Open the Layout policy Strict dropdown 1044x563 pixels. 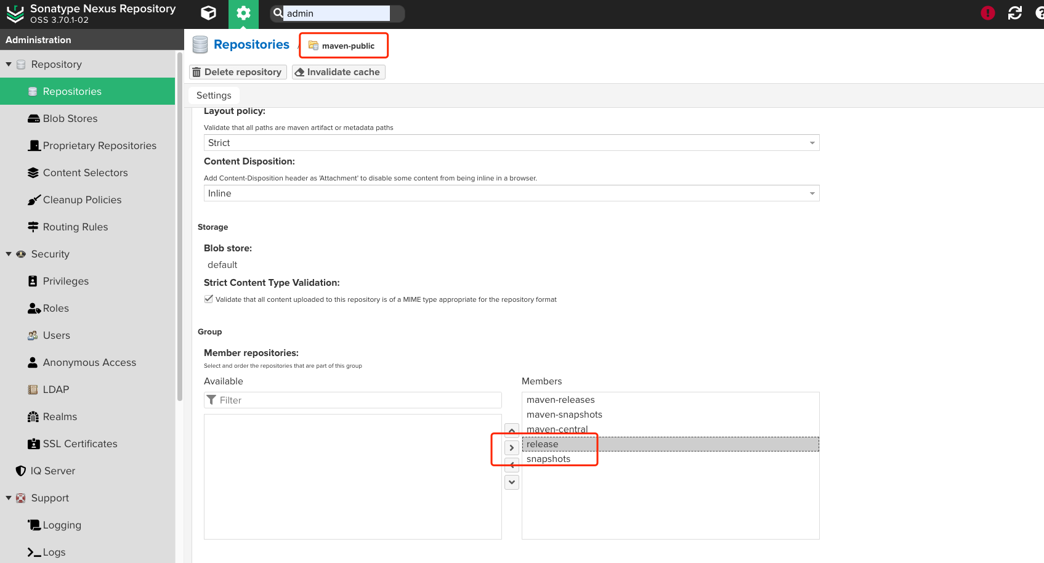[511, 143]
